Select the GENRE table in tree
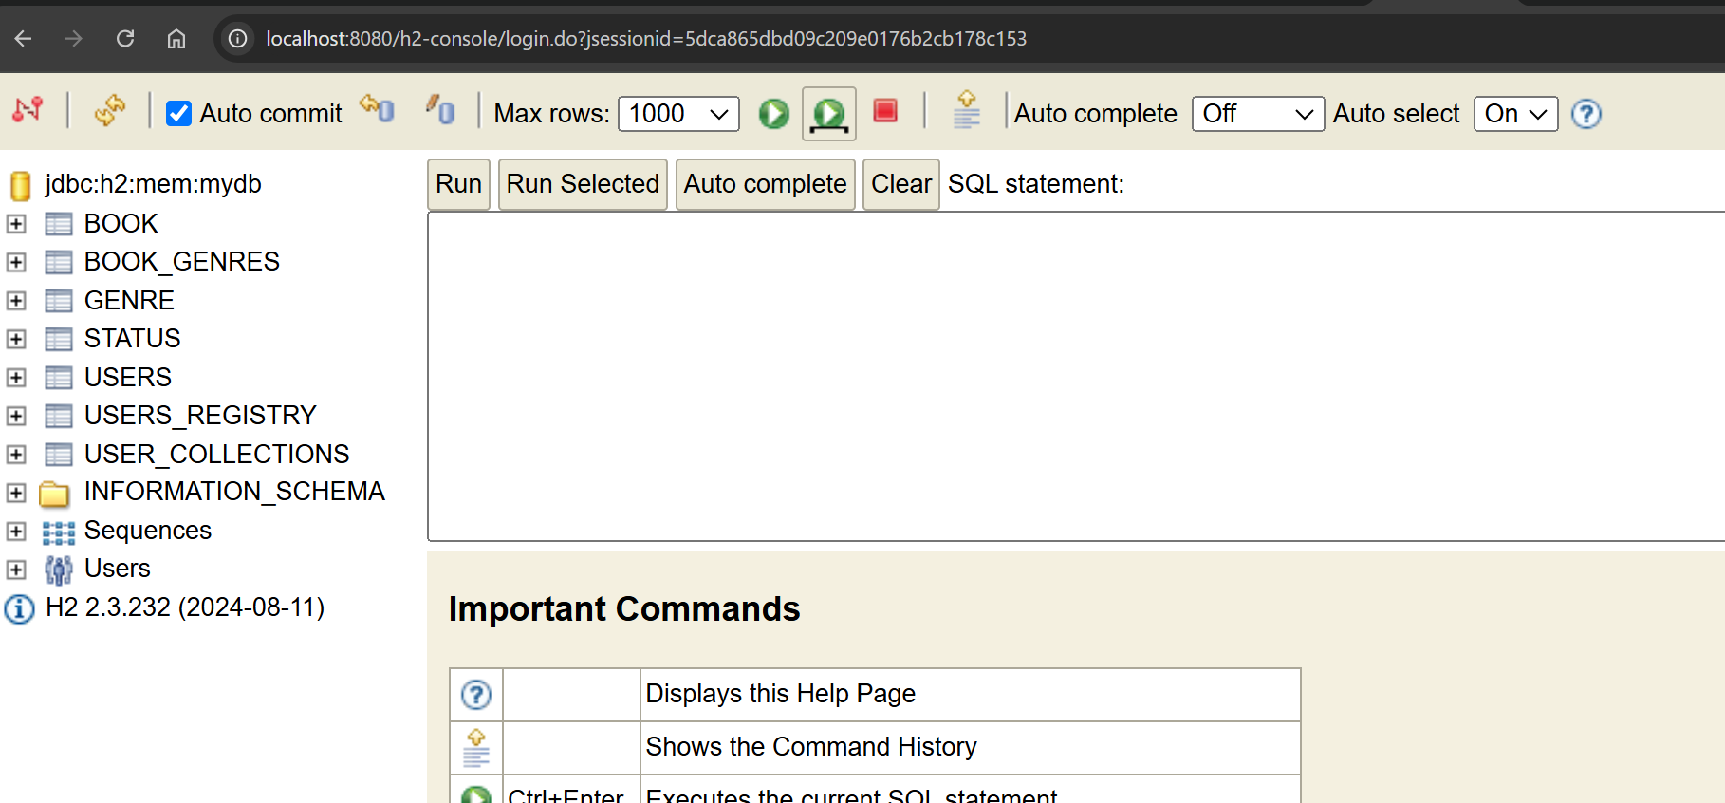This screenshot has height=803, width=1725. pos(129,301)
